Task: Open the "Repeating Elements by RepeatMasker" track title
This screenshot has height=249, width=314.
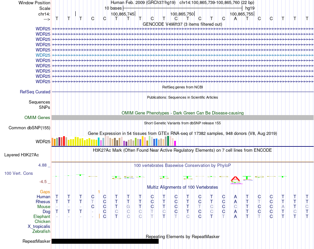Action: 182,236
